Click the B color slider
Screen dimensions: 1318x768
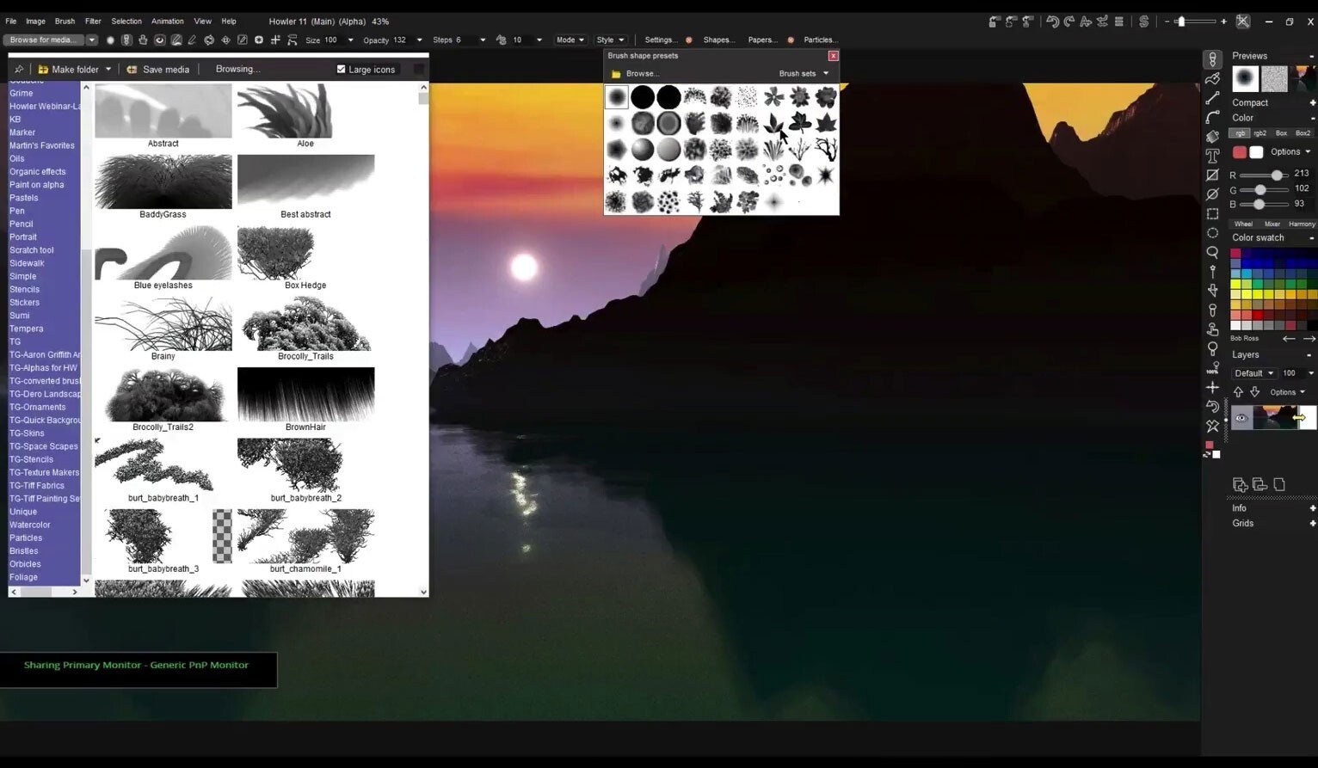click(1263, 205)
